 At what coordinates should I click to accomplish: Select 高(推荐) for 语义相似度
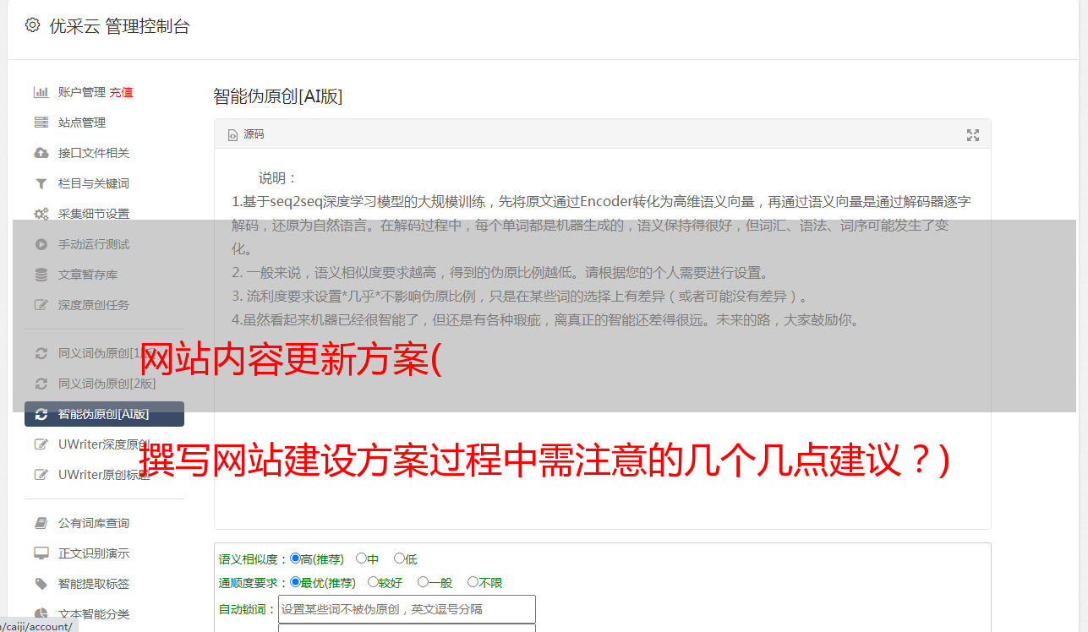tap(295, 558)
